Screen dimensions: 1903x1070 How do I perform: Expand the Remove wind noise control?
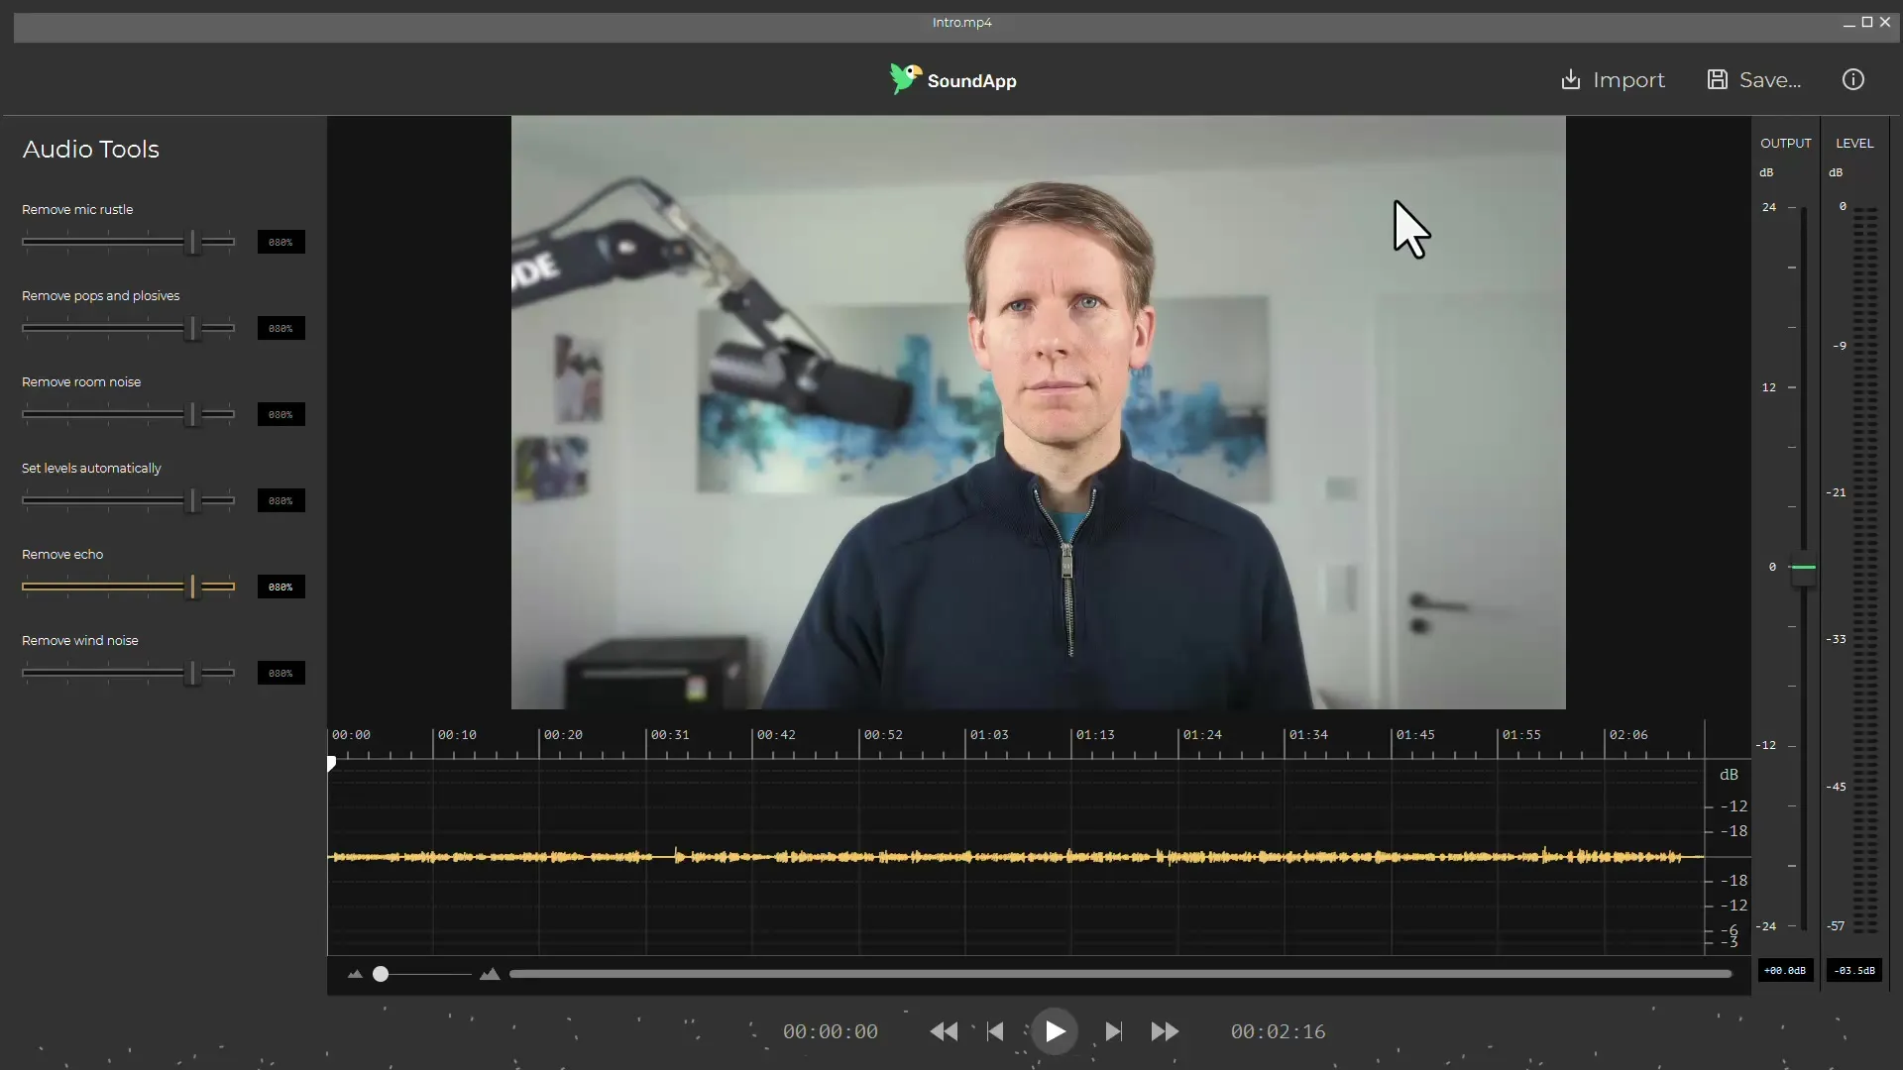click(x=79, y=640)
